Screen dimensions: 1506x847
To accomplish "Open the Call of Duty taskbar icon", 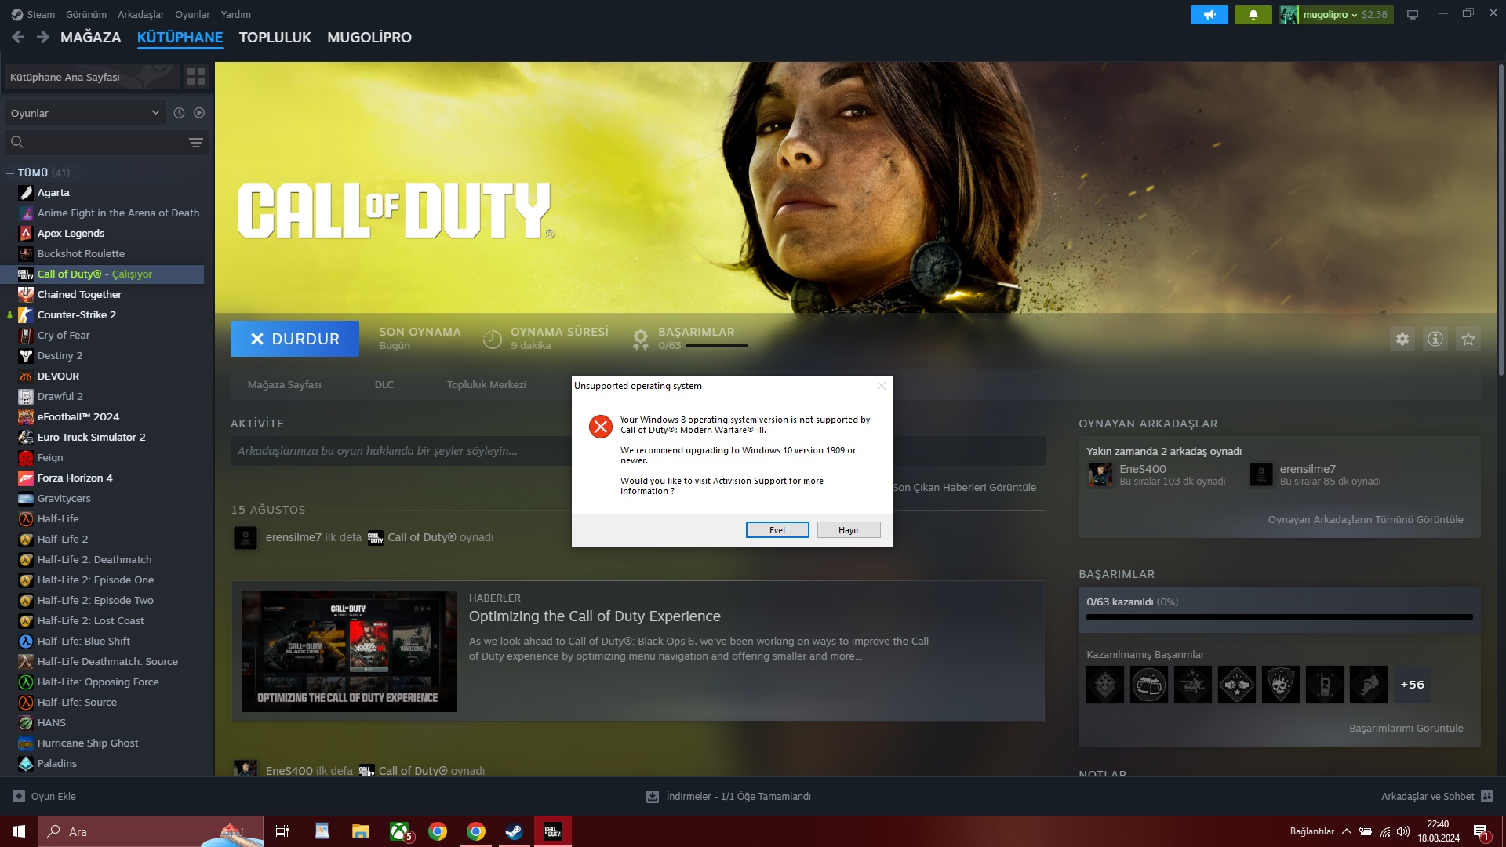I will click(553, 831).
